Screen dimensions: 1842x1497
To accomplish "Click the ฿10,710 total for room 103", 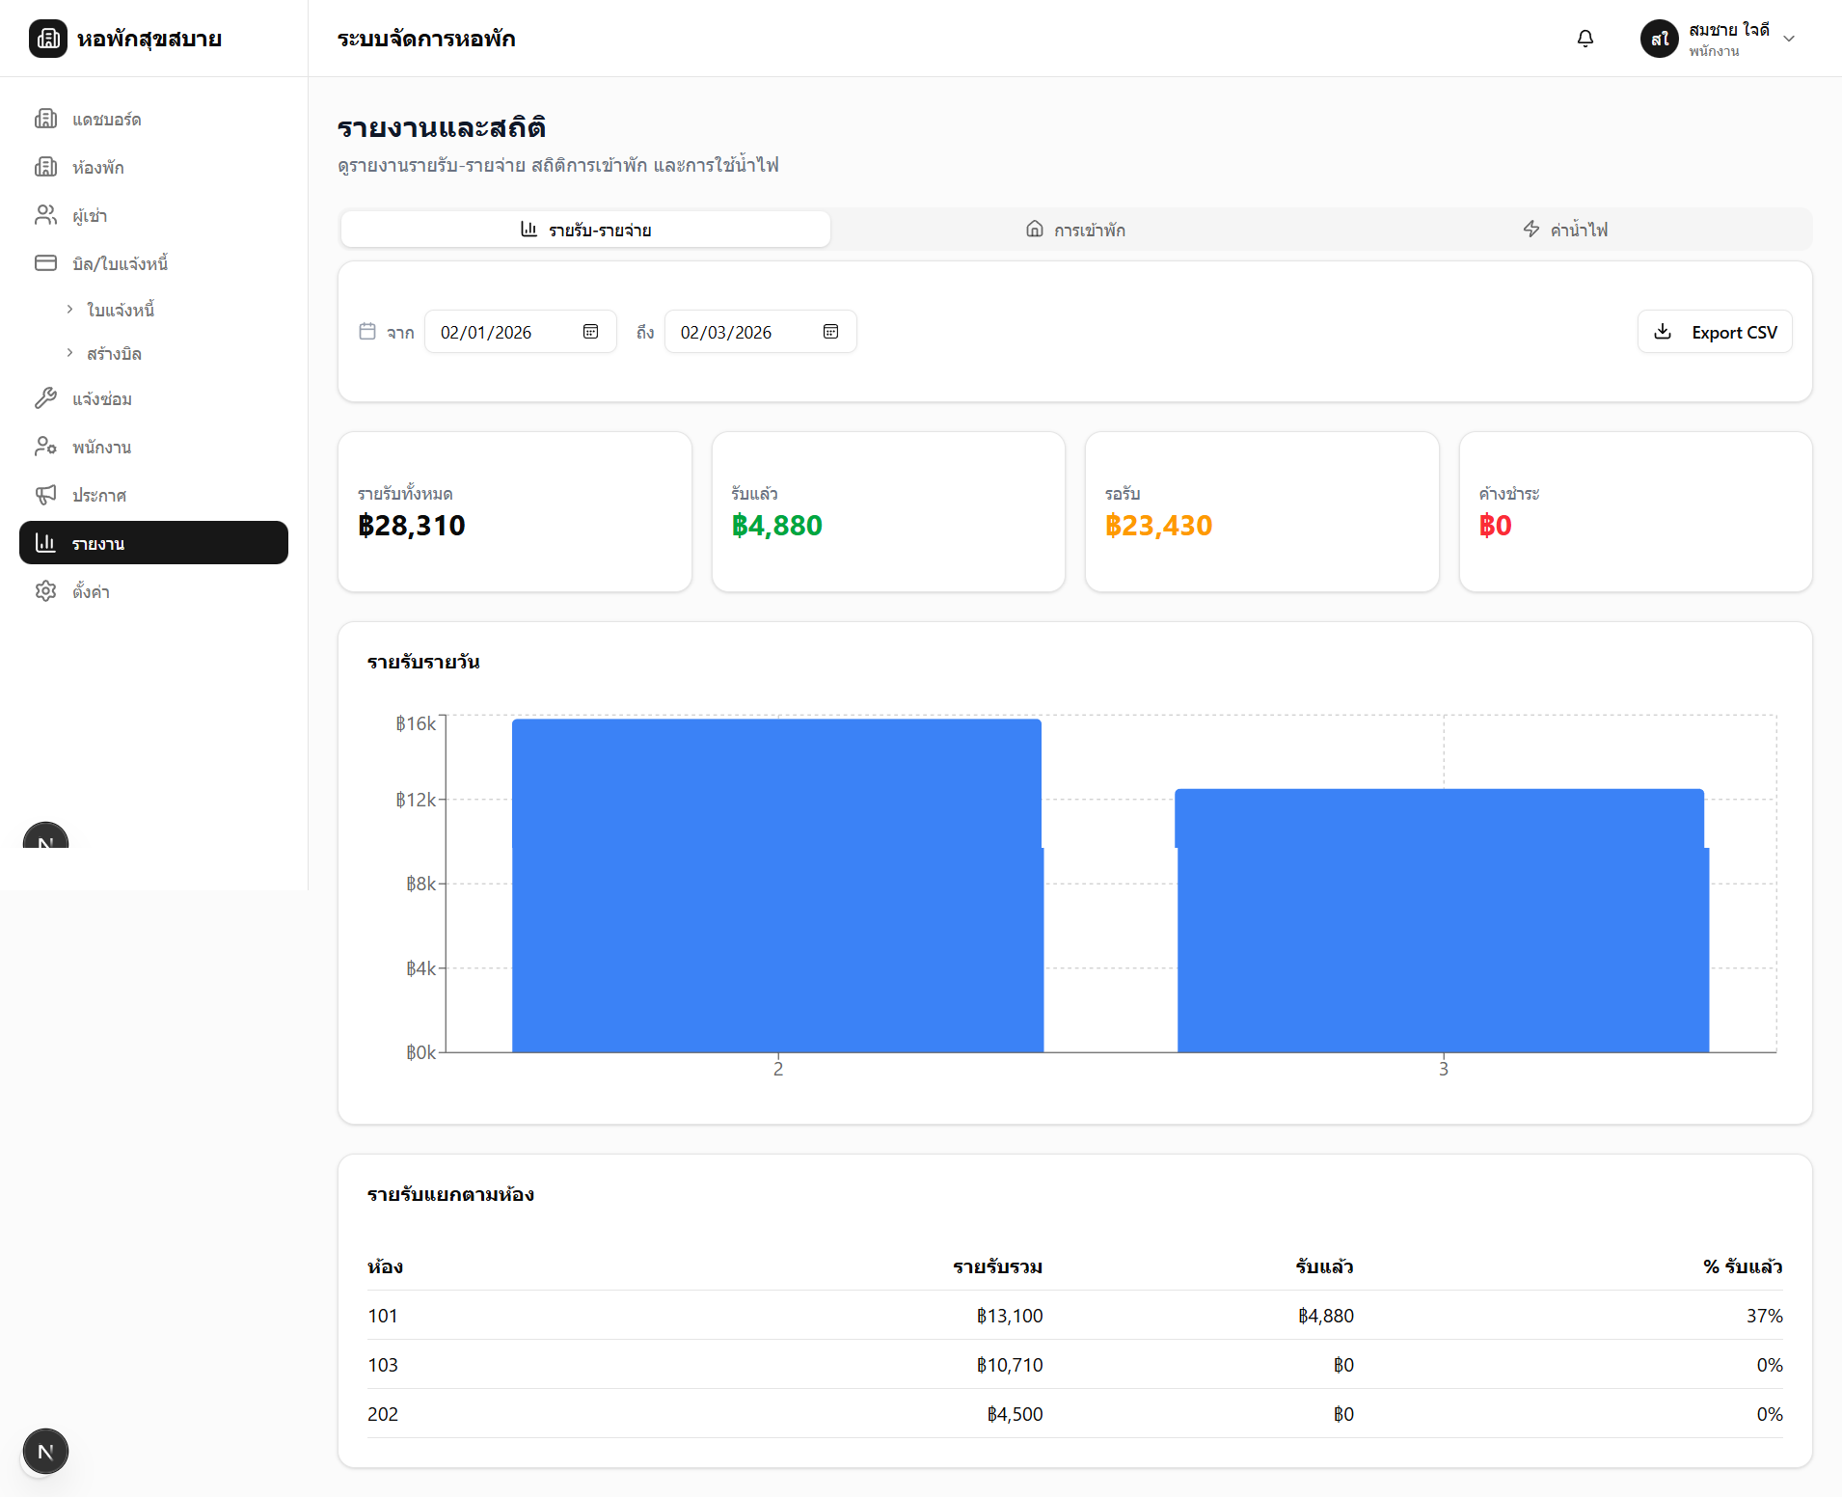I will (1010, 1365).
